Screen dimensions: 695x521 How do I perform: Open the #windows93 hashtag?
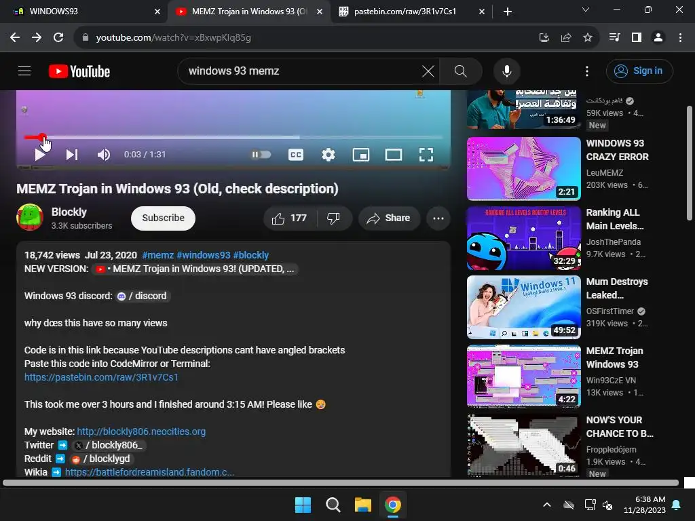204,255
